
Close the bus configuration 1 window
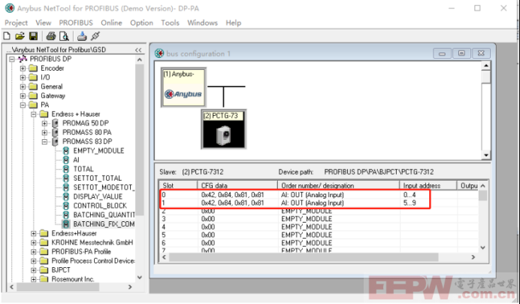(481, 53)
